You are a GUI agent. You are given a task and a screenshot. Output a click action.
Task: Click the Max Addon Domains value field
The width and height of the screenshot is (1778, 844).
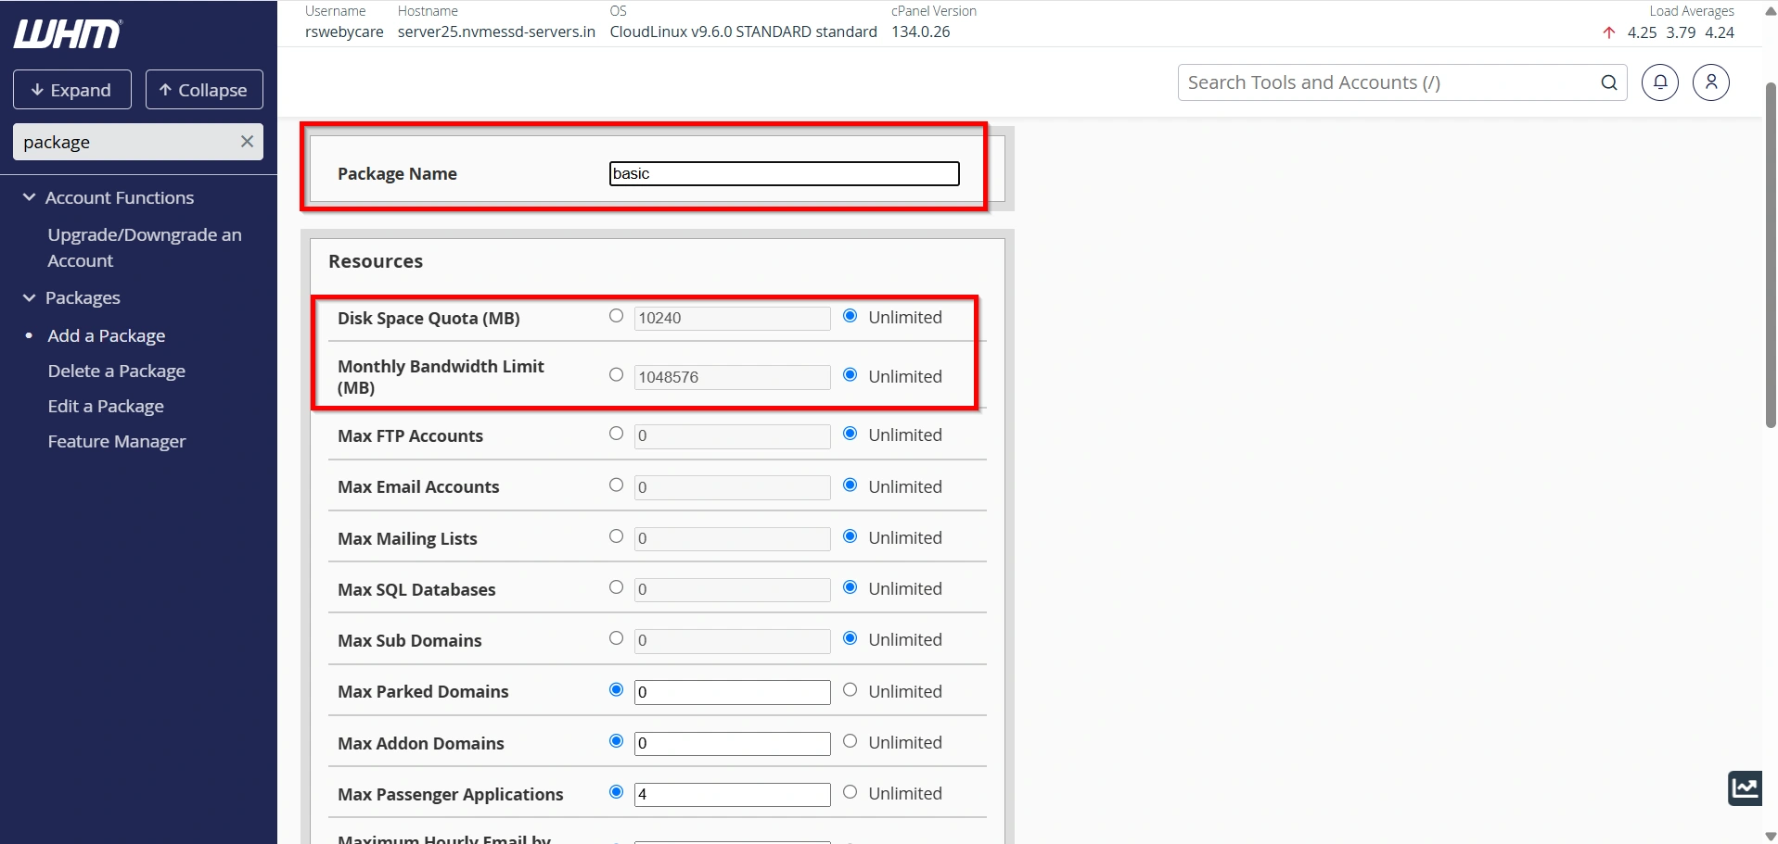[x=732, y=743]
